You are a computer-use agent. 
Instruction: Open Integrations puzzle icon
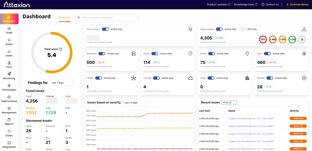coord(9,143)
